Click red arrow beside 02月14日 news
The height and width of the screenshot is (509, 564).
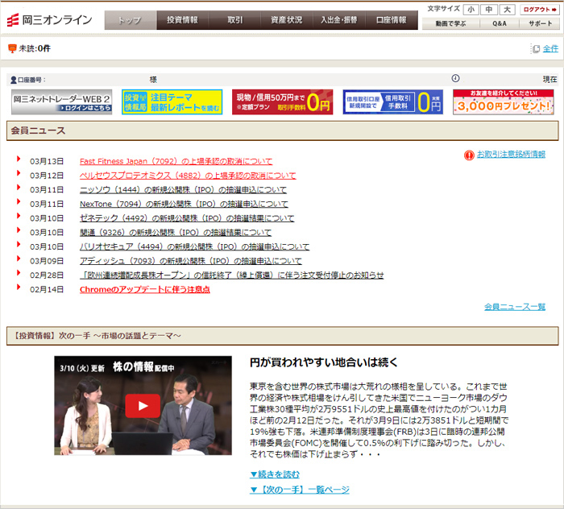click(x=19, y=287)
